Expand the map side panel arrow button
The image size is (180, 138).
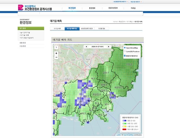(56, 47)
